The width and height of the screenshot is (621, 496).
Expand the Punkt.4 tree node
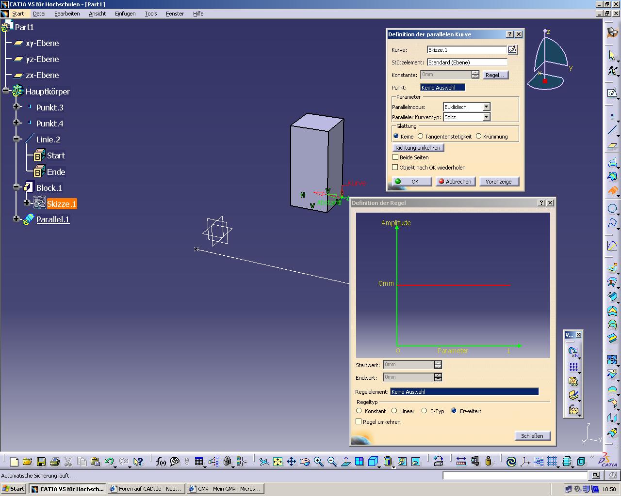tap(16, 123)
